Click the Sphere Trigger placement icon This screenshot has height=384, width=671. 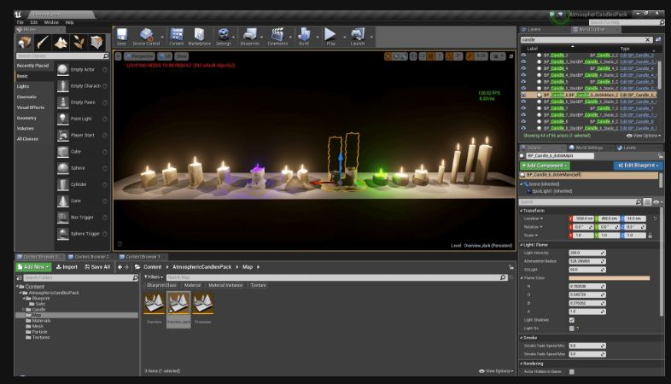63,234
